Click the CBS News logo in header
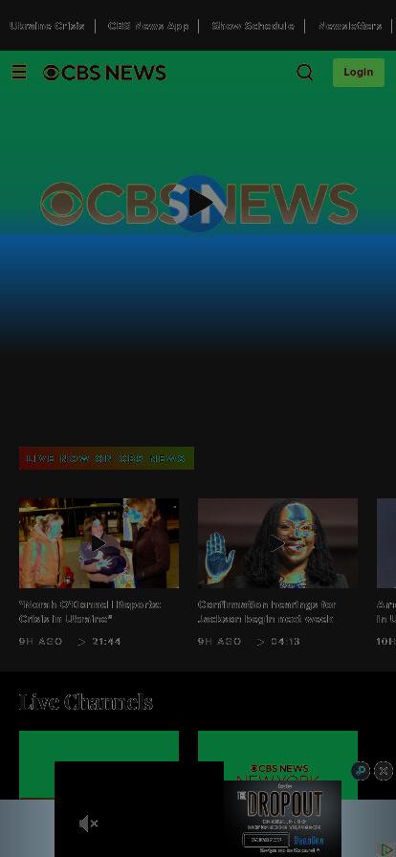The image size is (396, 857). [x=104, y=73]
